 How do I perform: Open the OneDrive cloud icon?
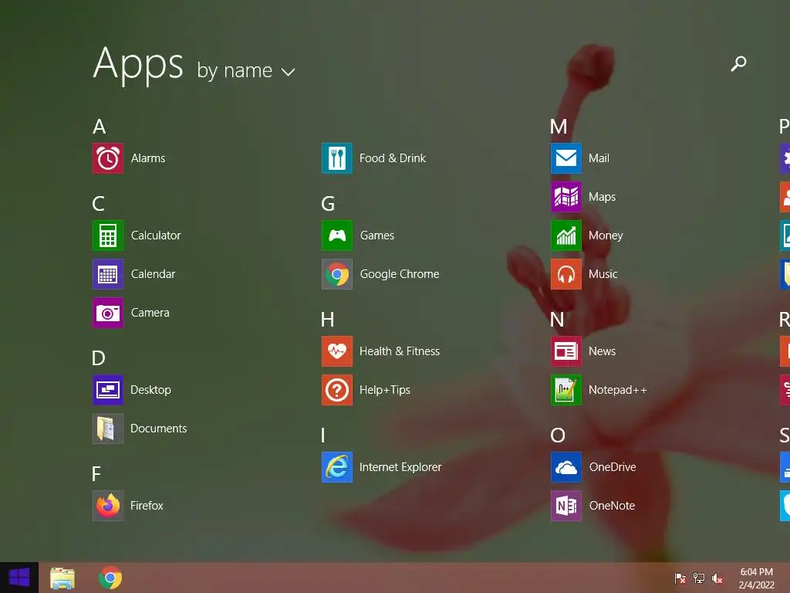tap(566, 467)
